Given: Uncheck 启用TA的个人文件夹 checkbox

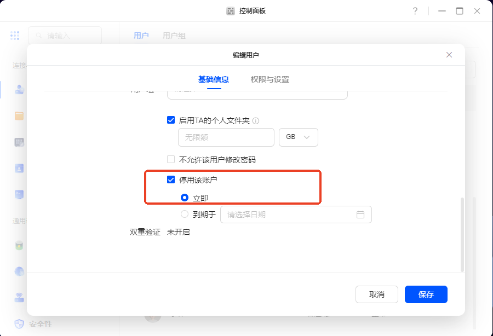Looking at the screenshot, I should pos(171,120).
